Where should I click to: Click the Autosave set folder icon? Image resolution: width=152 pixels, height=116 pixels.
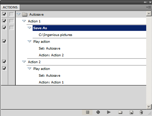point(25,14)
